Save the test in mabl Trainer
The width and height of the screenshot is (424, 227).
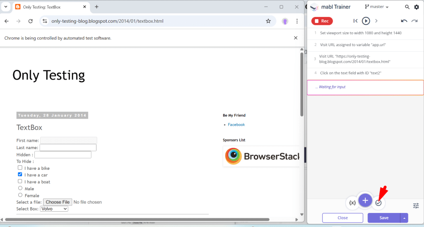[x=384, y=218]
